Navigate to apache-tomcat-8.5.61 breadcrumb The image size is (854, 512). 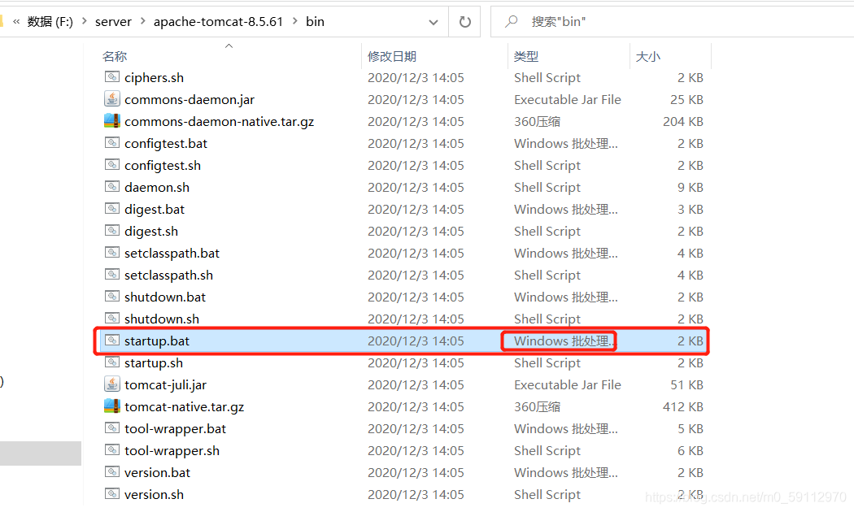[219, 22]
